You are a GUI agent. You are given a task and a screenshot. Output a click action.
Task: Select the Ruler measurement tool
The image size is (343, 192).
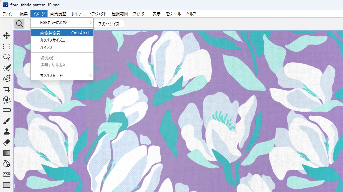(x=7, y=110)
